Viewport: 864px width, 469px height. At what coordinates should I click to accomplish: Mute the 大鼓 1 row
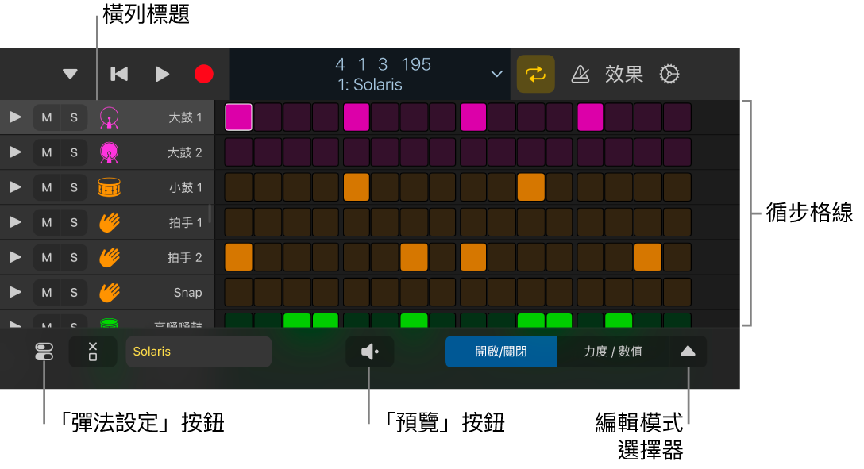[x=47, y=117]
